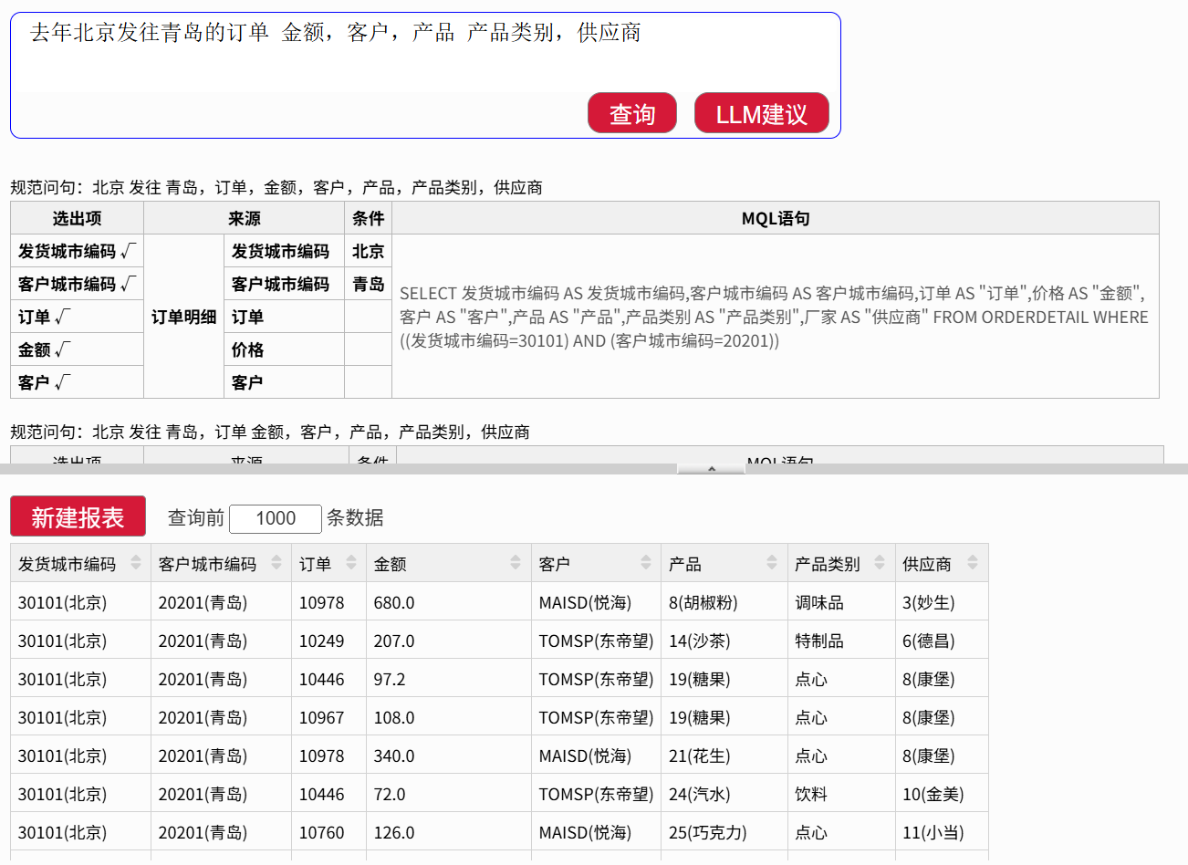The height and width of the screenshot is (865, 1188).
Task: Click the row limit field showing 1000
Action: click(276, 518)
